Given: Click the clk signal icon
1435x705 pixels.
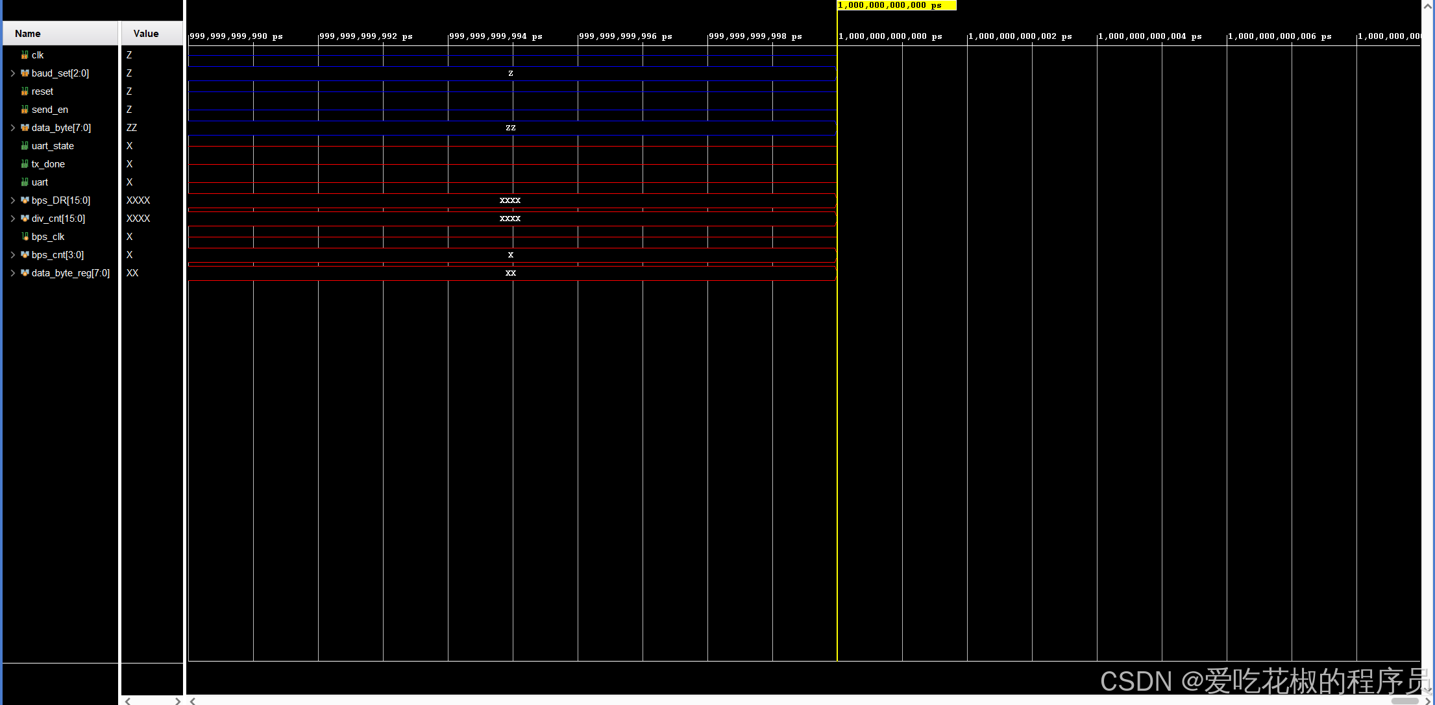Looking at the screenshot, I should coord(25,55).
